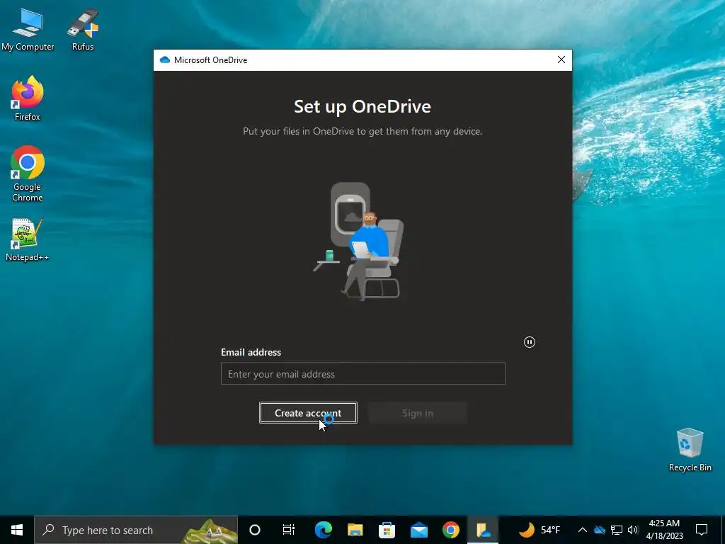Select the Firefox desktop shortcut
Image resolution: width=725 pixels, height=544 pixels.
coord(28,99)
